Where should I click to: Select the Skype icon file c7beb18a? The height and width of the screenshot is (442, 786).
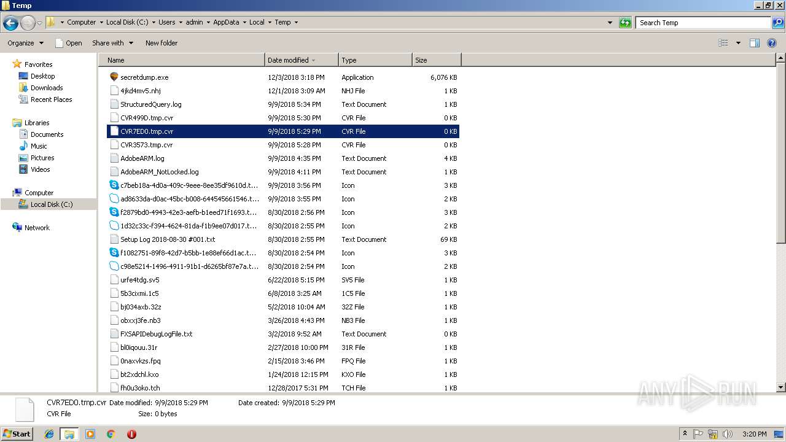[114, 185]
